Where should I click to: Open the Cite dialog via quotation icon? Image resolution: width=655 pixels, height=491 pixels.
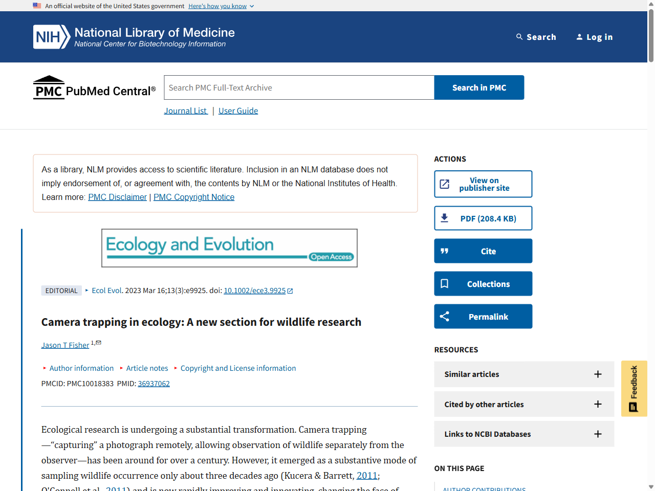pyautogui.click(x=444, y=251)
